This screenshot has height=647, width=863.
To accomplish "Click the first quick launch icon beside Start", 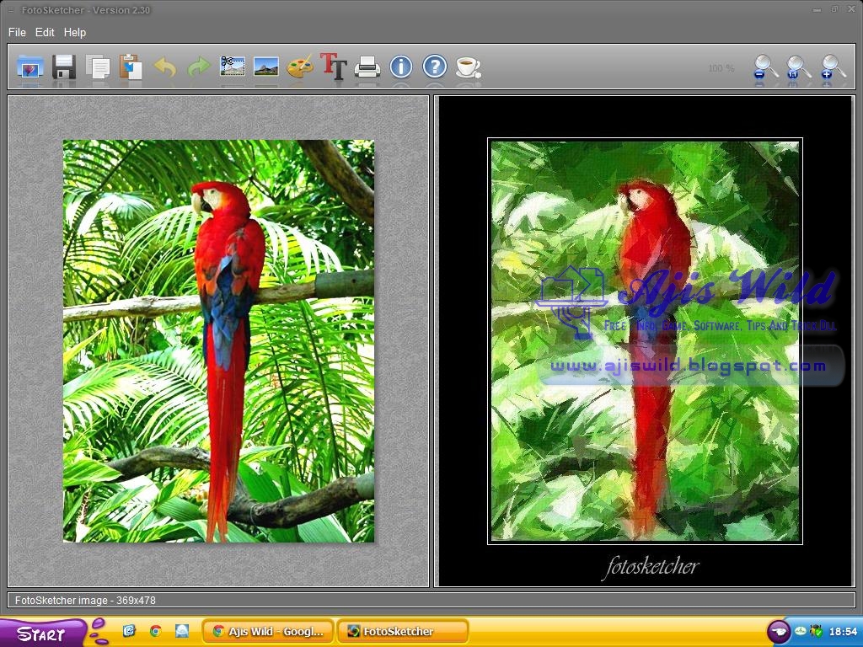I will point(129,631).
